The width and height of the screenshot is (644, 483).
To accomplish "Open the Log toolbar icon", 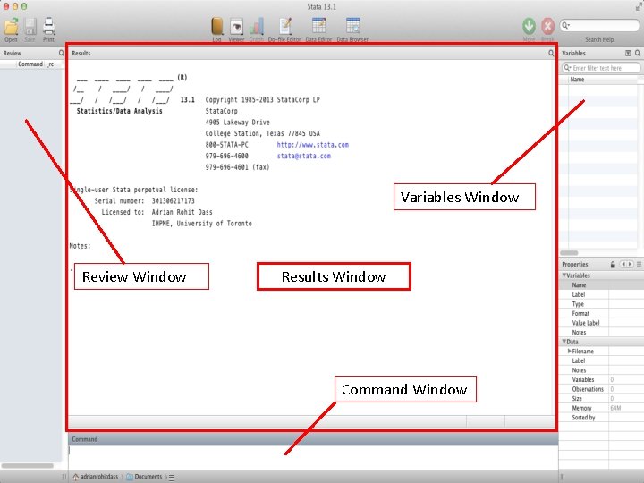I will [216, 26].
